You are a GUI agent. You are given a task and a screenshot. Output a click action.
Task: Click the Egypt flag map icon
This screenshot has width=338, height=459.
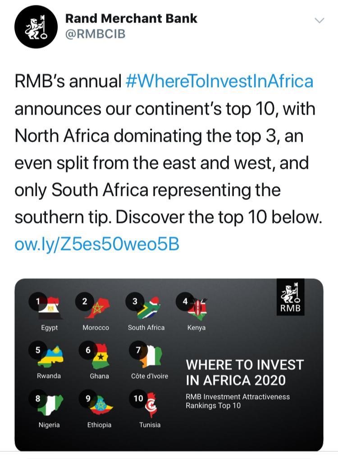coord(53,308)
